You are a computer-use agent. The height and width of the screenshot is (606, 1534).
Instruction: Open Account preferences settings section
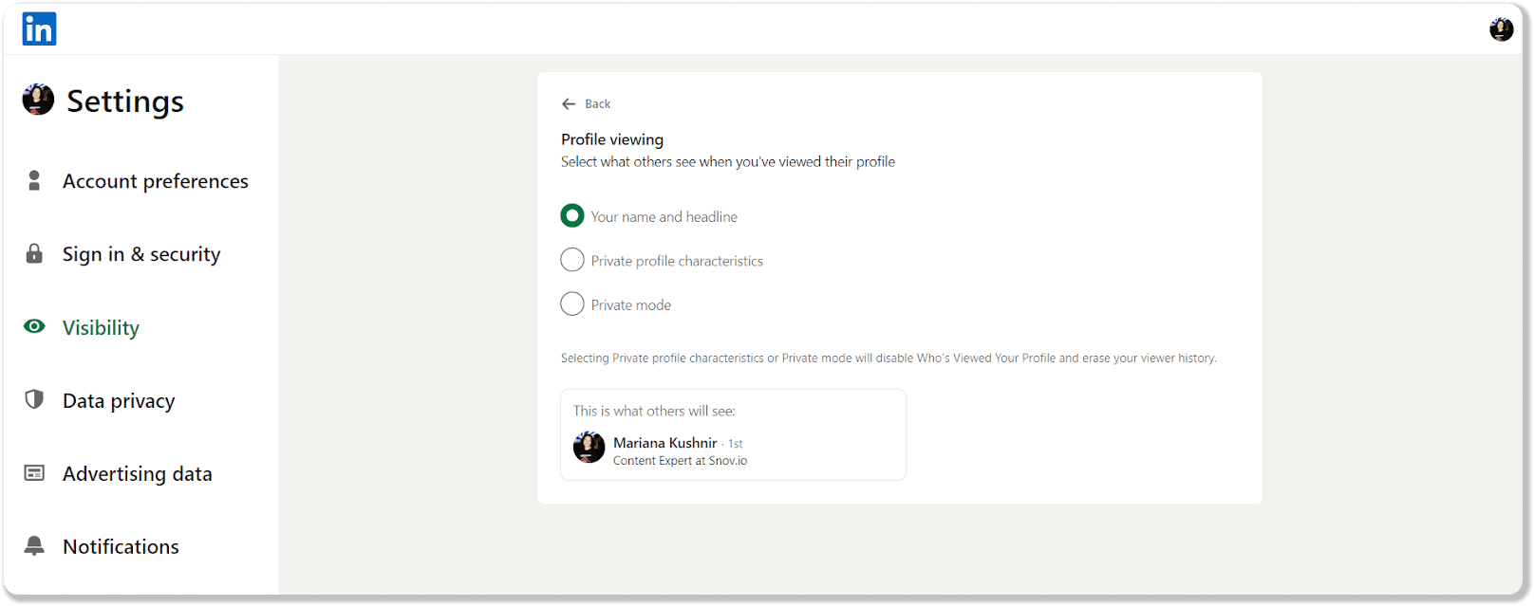(155, 181)
